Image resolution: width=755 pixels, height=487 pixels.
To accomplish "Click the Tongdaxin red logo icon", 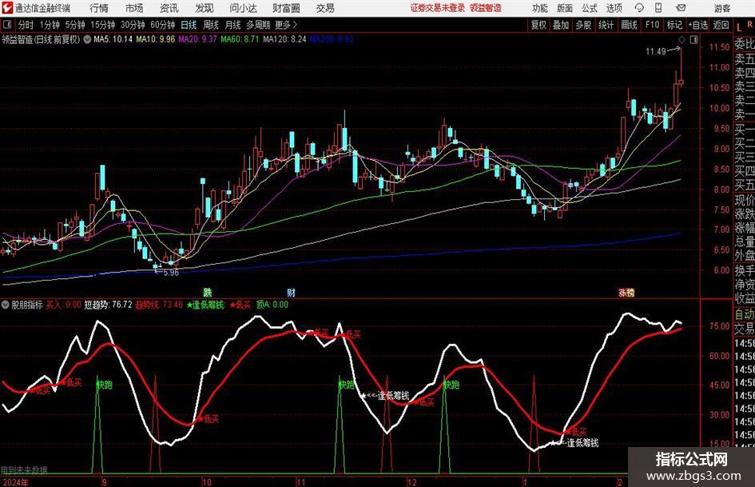I will tap(7, 8).
